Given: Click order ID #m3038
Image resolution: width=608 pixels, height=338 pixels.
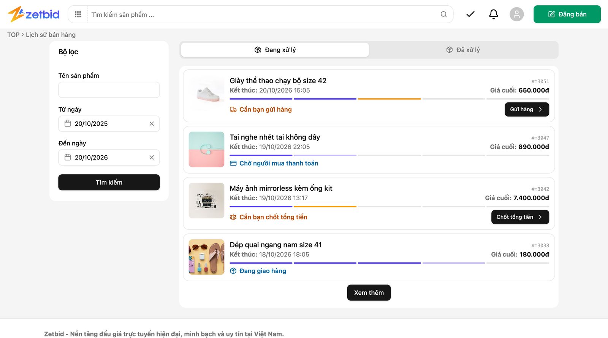Looking at the screenshot, I should [540, 246].
